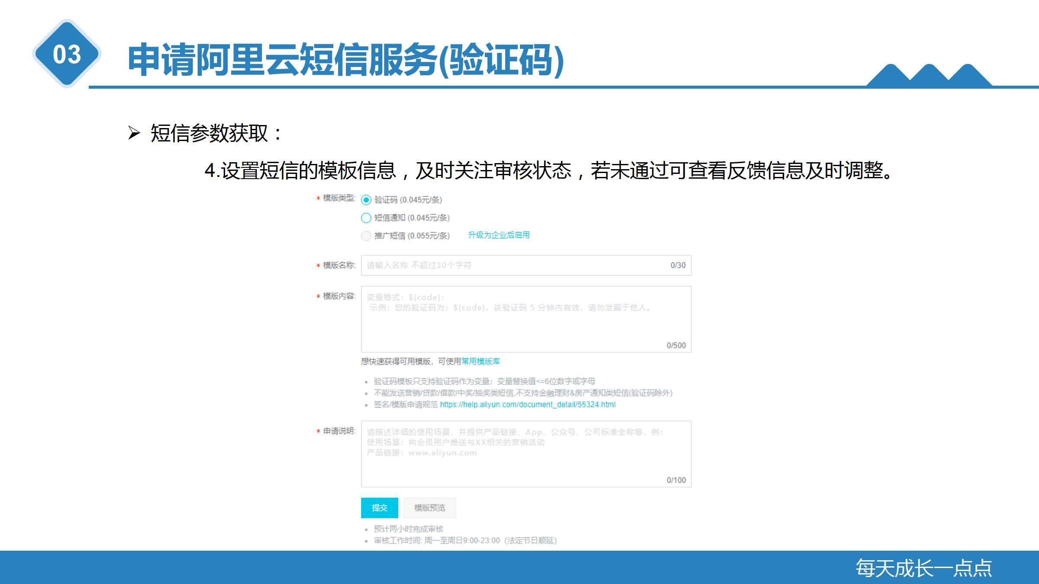Click the 每天成长一点点 footer text
The height and width of the screenshot is (584, 1039).
tap(923, 568)
